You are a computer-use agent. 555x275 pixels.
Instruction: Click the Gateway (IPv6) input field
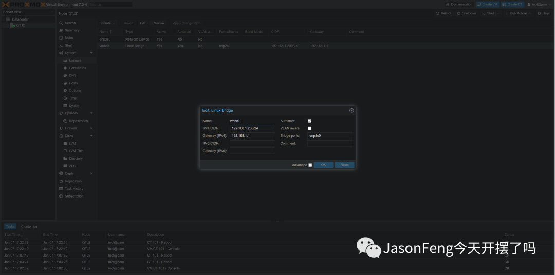coord(252,151)
